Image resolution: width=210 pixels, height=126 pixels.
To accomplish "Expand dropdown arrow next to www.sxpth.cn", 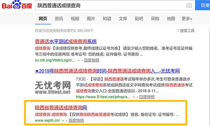I will click(x=63, y=121).
